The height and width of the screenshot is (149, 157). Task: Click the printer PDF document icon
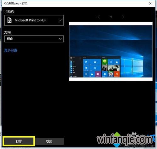9,20
